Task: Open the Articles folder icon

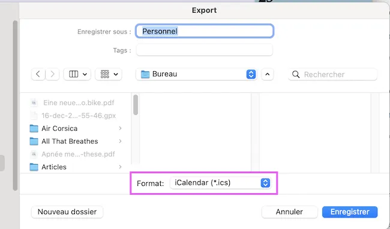Action: tap(34, 167)
